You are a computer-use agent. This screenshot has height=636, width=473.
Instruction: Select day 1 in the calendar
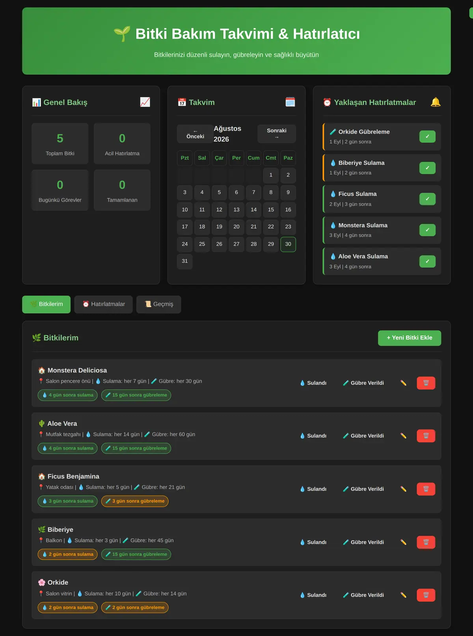click(271, 175)
